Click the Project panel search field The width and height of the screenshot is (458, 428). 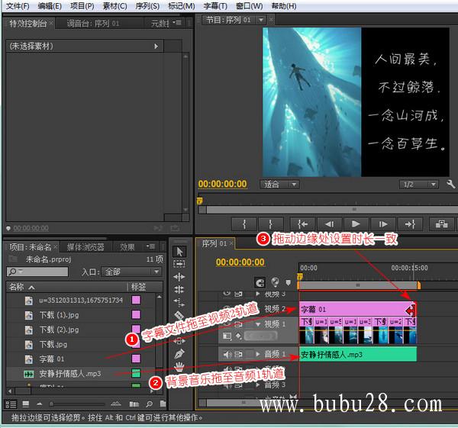tap(37, 272)
